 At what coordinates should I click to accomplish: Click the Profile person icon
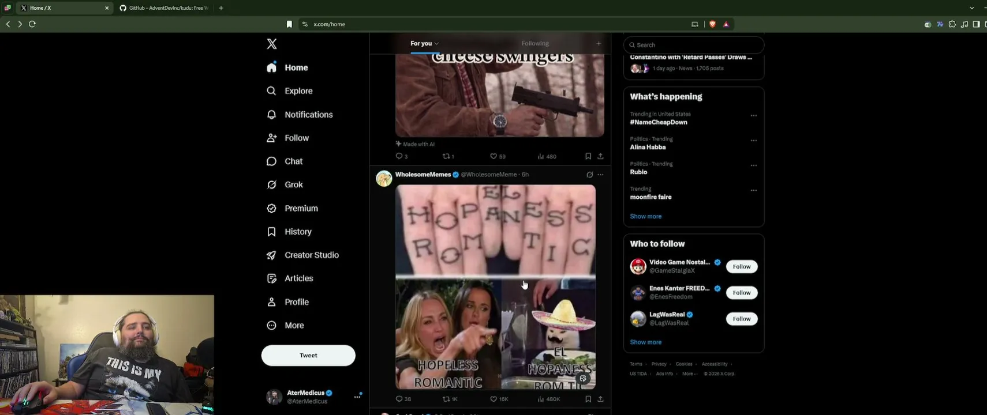click(271, 302)
